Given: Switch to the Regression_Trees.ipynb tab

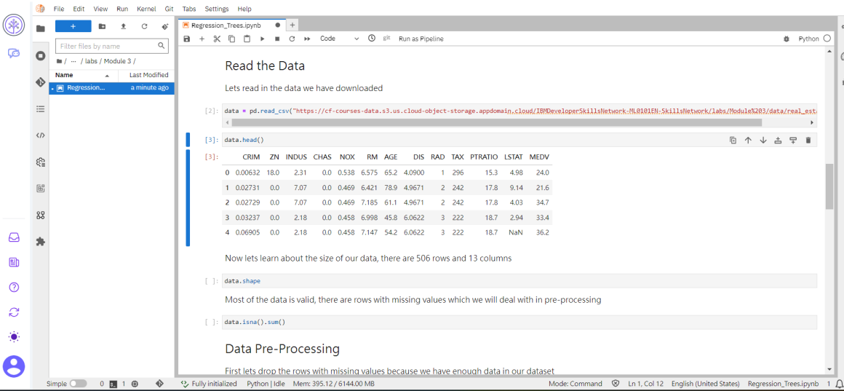Looking at the screenshot, I should point(226,25).
